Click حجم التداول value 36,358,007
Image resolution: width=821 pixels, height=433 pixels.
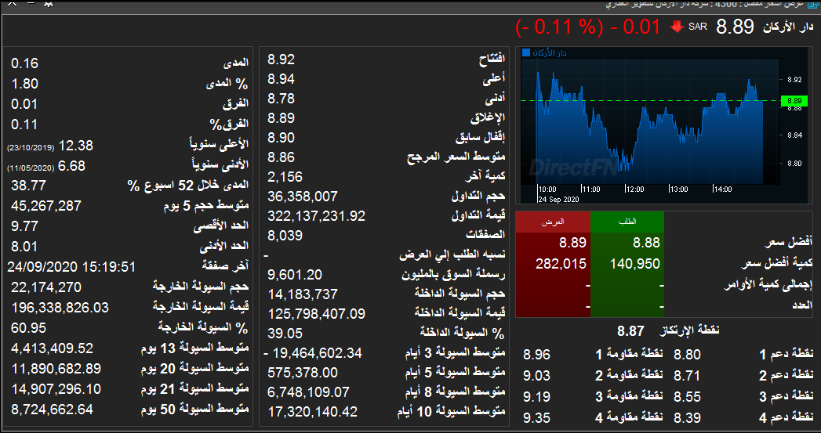coord(302,196)
